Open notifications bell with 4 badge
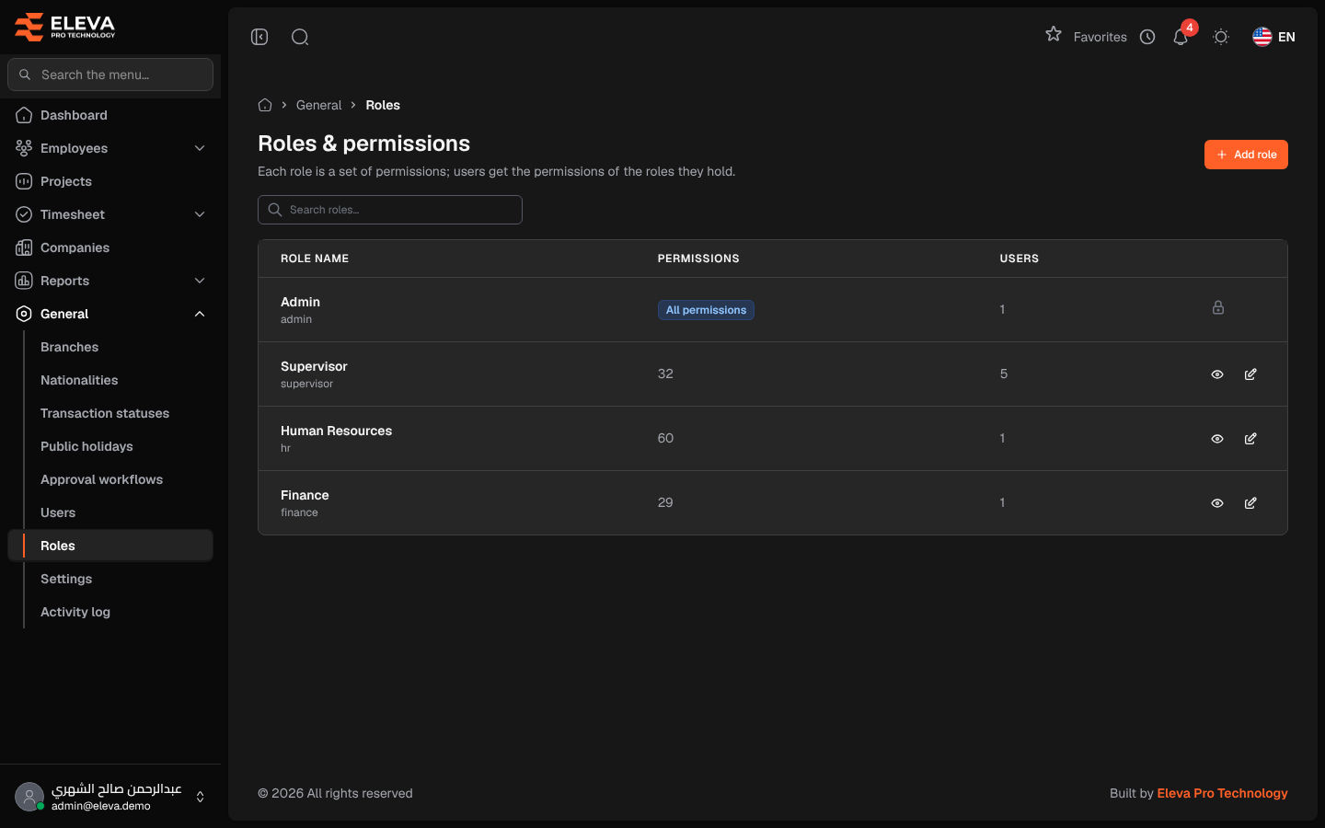The image size is (1325, 828). point(1181,37)
